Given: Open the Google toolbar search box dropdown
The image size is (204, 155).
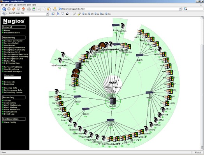Looking at the screenshot, I should 47,14.
